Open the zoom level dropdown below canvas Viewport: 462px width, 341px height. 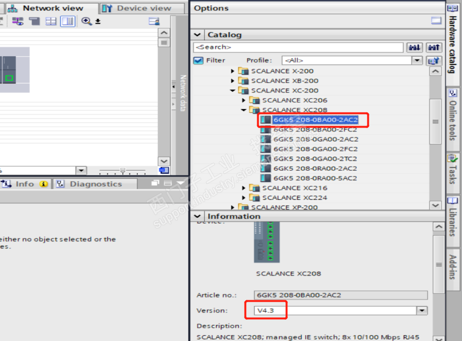[x=81, y=170]
